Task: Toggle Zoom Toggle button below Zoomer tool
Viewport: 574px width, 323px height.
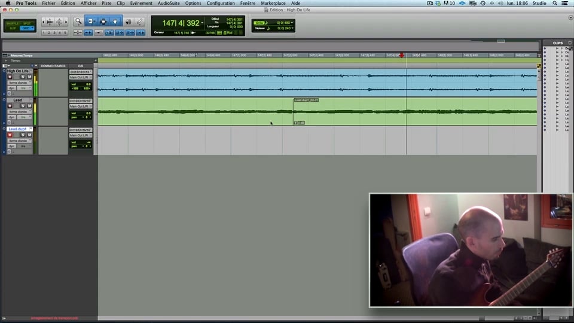Action: [x=78, y=32]
